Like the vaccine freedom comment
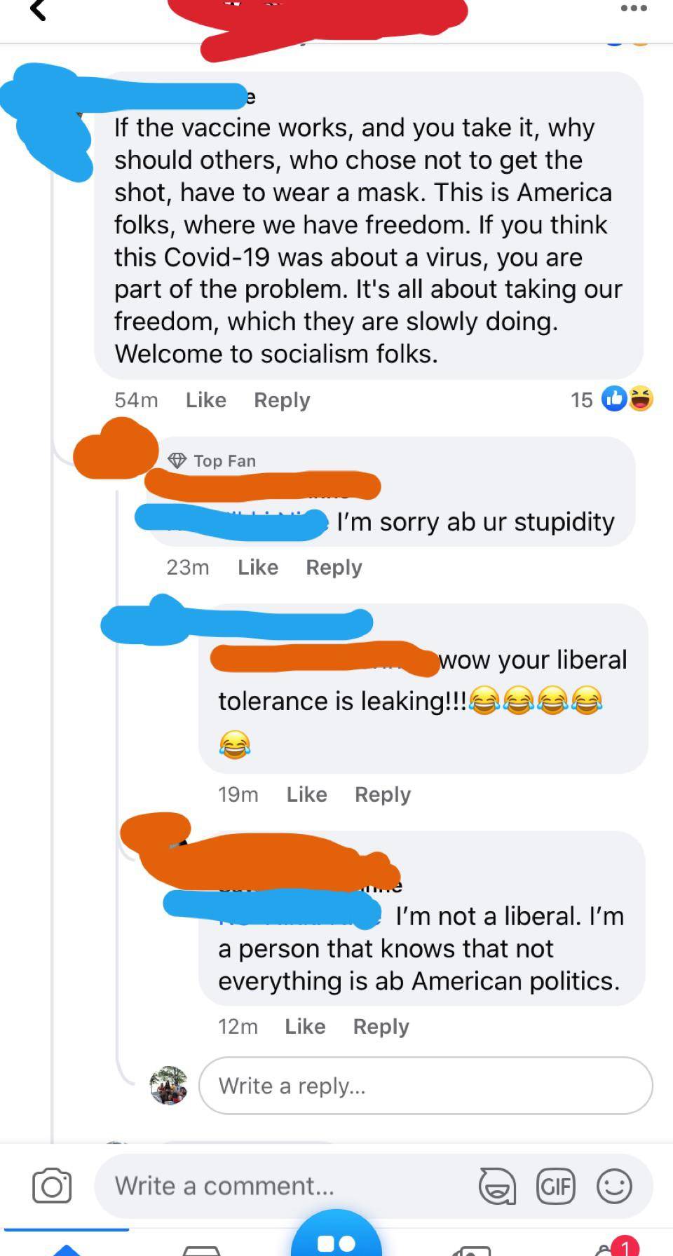Image resolution: width=673 pixels, height=1256 pixels. [205, 400]
